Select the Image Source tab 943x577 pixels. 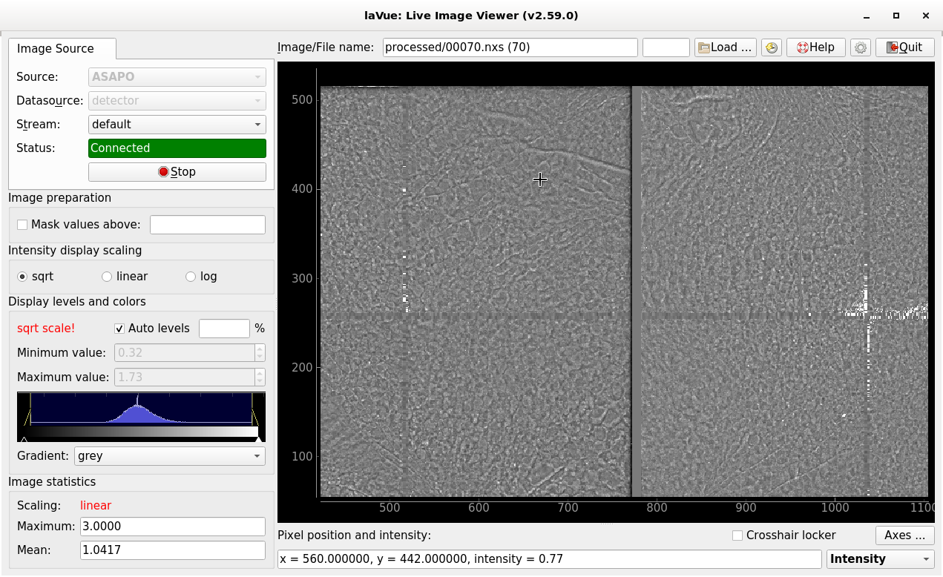(56, 49)
